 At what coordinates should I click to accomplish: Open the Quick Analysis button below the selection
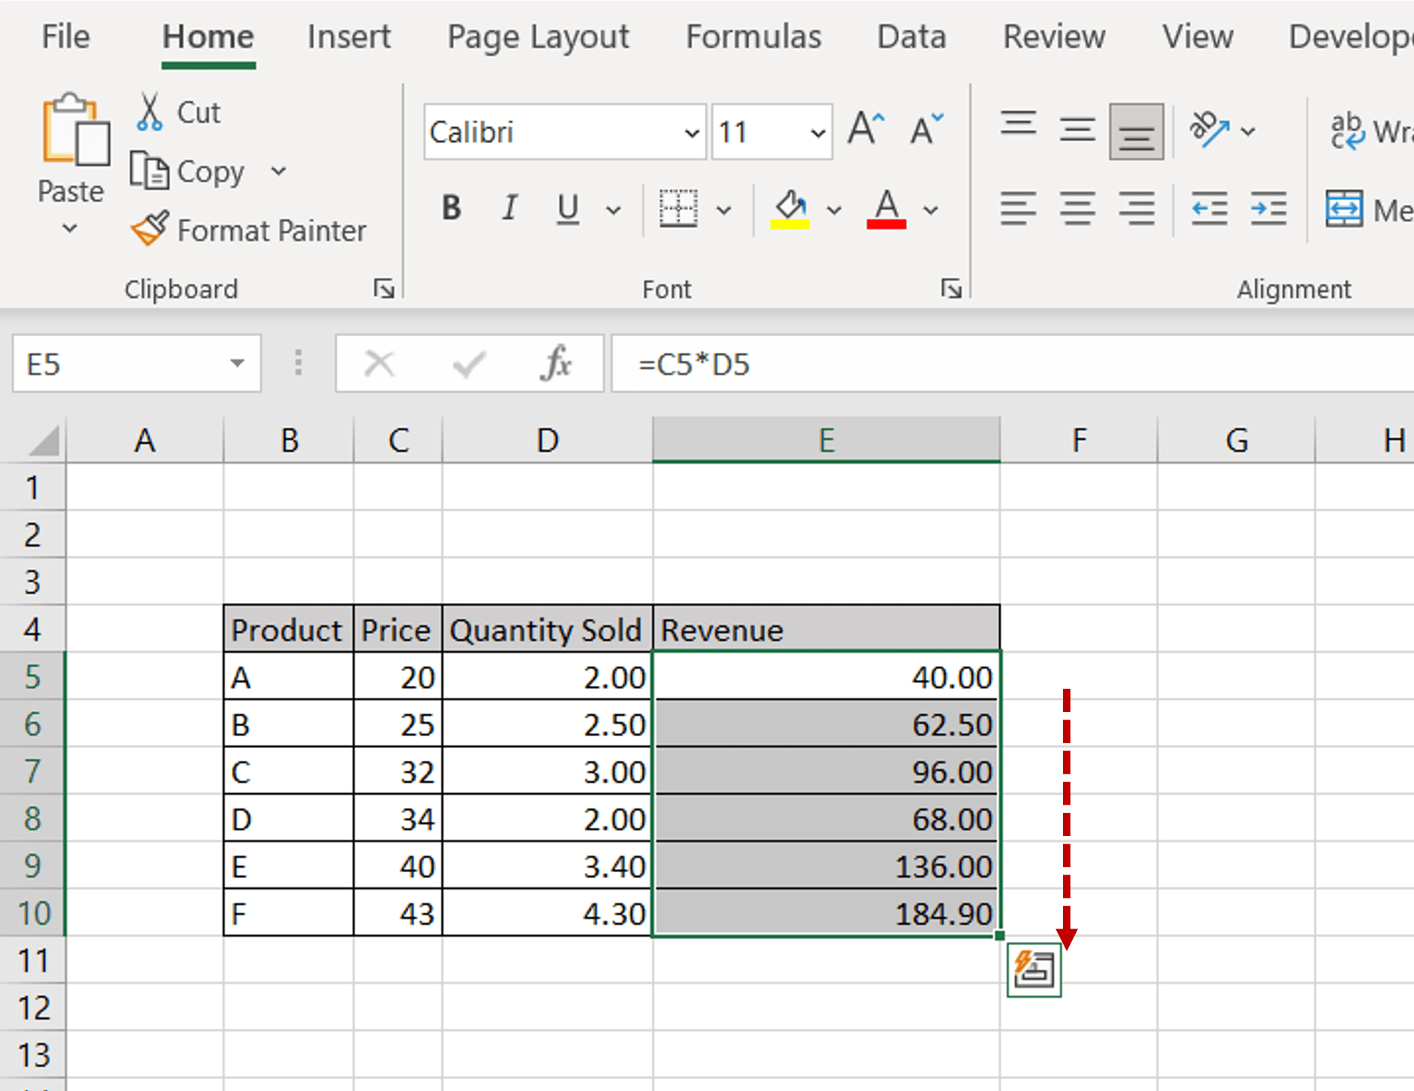(1035, 971)
